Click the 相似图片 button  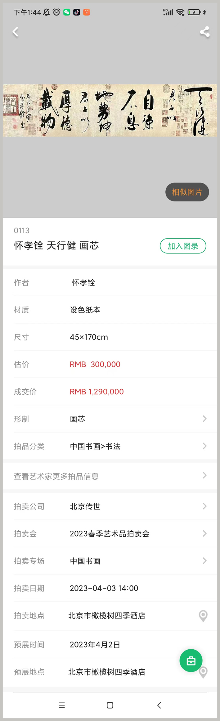coord(187,192)
